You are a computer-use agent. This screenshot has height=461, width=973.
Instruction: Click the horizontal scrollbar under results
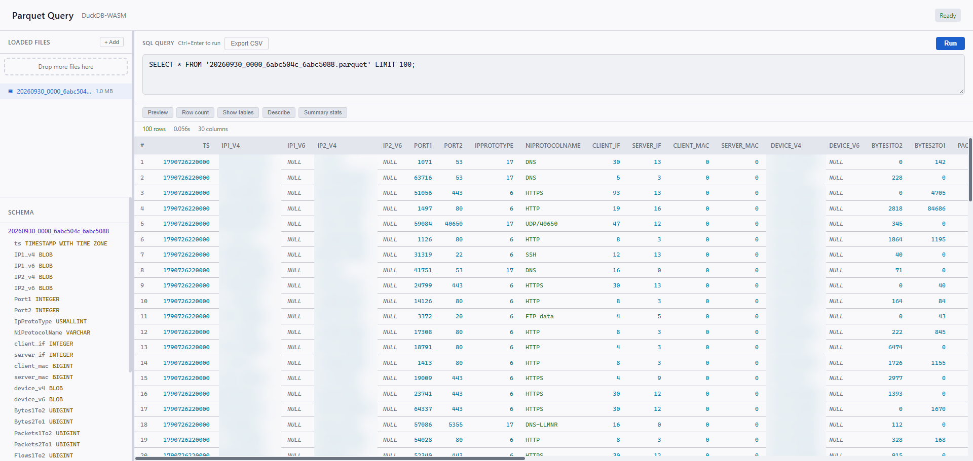coord(329,458)
